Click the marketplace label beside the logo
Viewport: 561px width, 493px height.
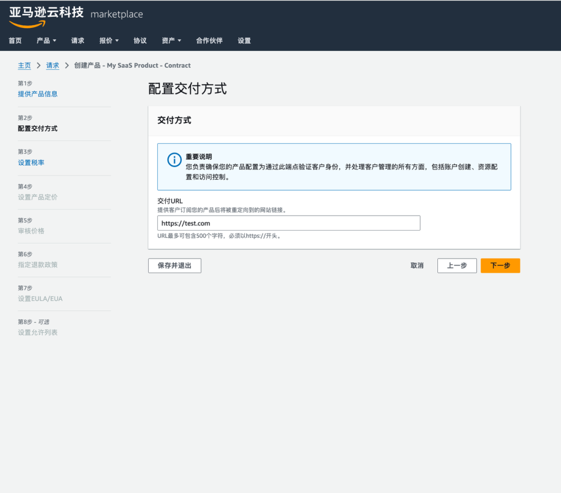116,15
